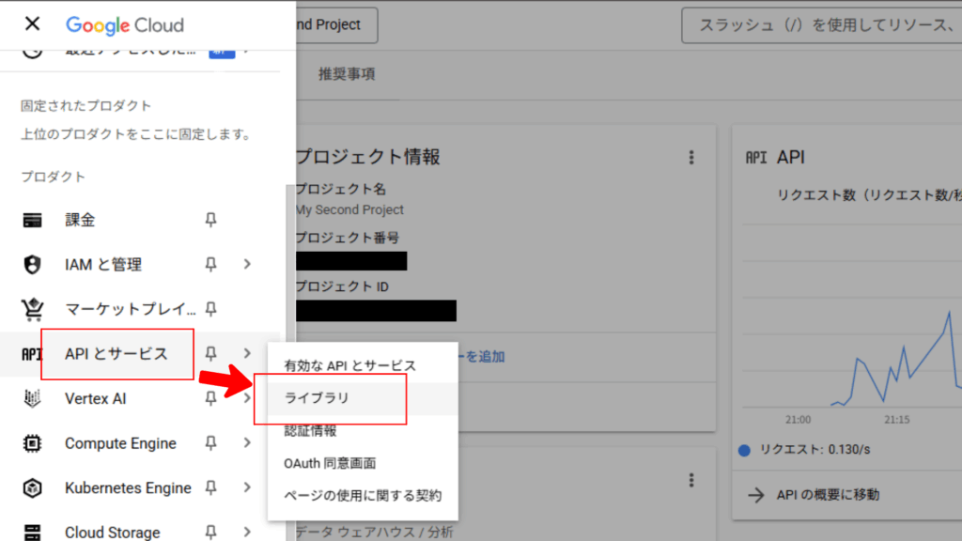Image resolution: width=962 pixels, height=541 pixels.
Task: Expand the Kubernetes Engine submenu arrow
Action: [247, 488]
